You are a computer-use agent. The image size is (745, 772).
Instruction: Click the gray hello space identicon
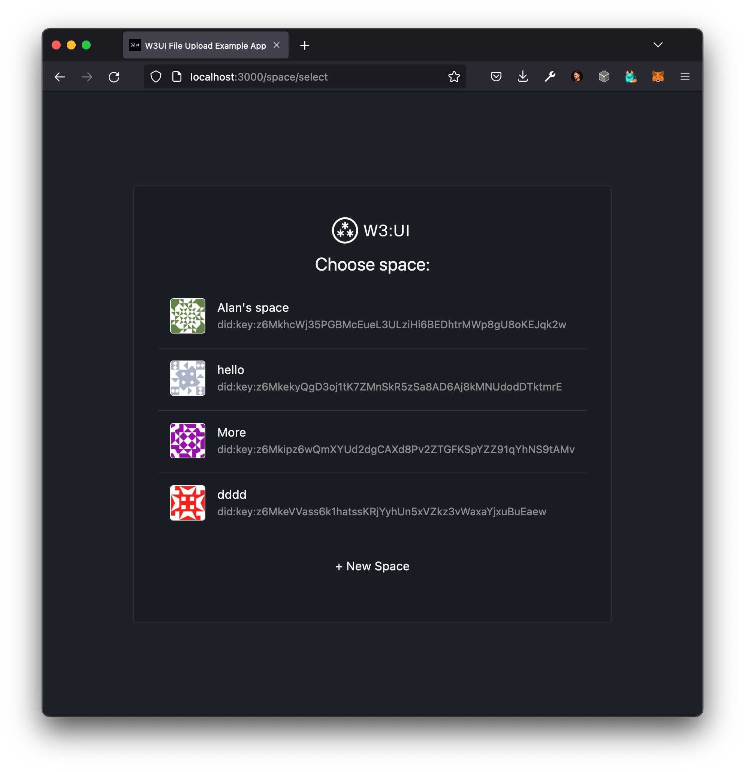click(187, 378)
